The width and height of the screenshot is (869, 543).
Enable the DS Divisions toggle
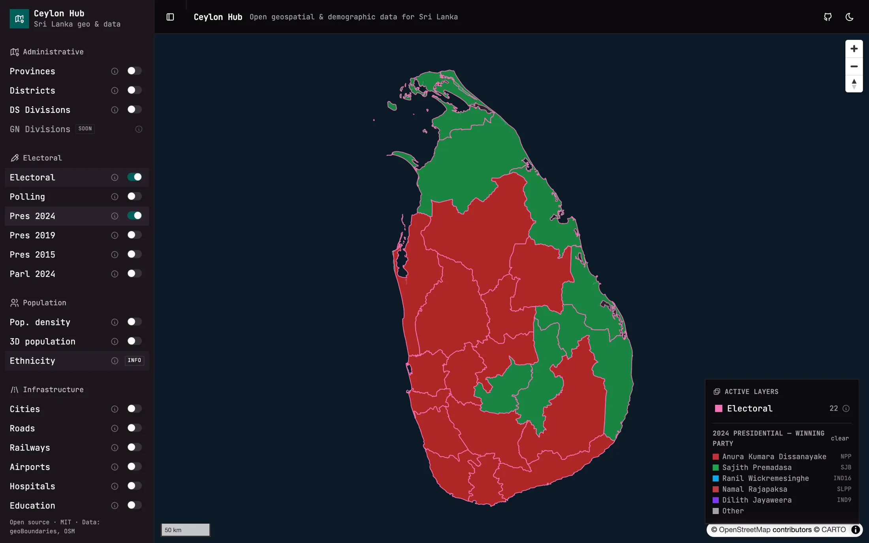click(x=134, y=109)
